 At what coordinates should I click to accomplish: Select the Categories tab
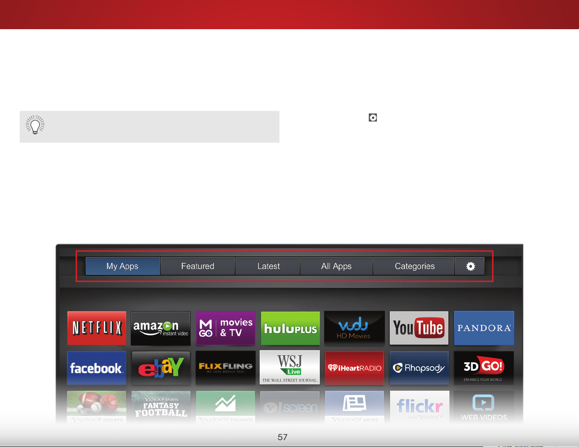[x=414, y=266]
